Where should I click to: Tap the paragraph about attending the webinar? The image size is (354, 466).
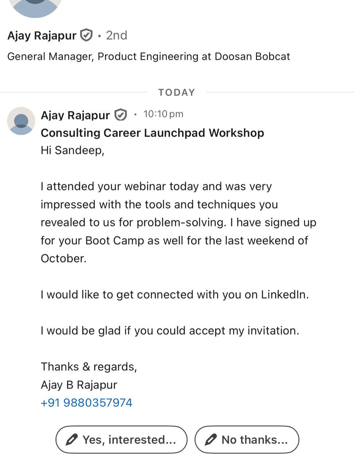178,222
